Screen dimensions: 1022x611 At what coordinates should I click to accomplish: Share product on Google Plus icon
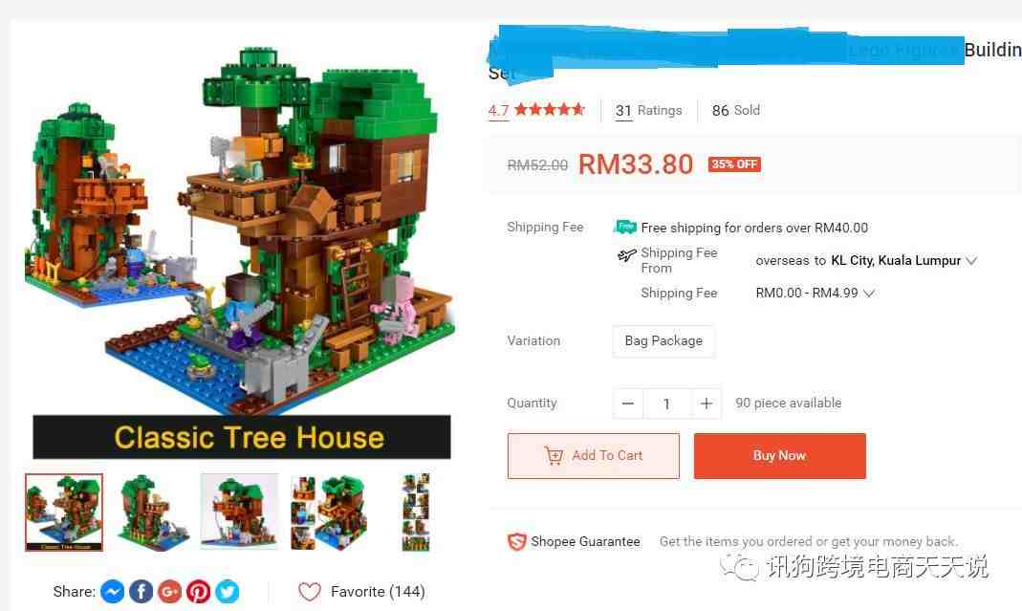tap(169, 592)
